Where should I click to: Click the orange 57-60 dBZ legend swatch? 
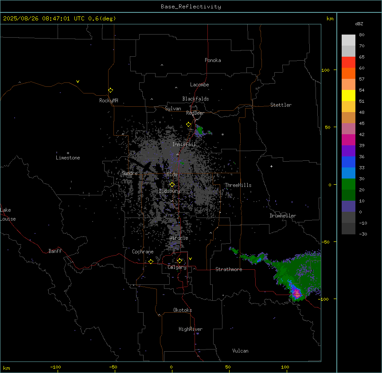[x=348, y=73]
